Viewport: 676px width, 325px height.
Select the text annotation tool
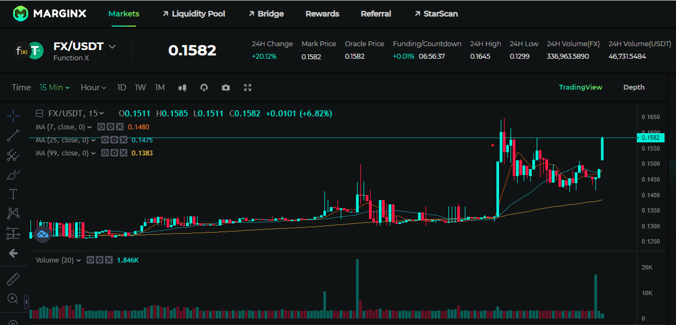(14, 194)
